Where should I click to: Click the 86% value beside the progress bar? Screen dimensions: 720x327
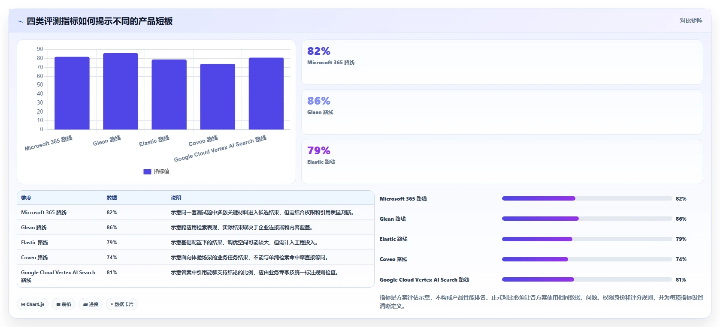pos(681,219)
